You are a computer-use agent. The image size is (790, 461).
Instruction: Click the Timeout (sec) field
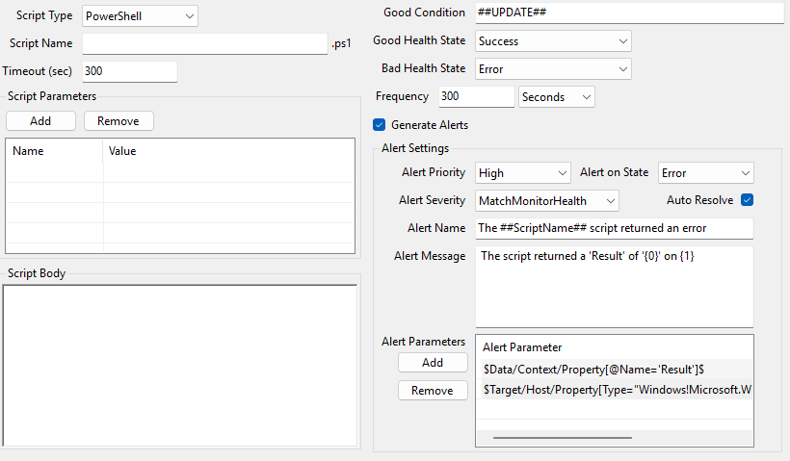129,71
